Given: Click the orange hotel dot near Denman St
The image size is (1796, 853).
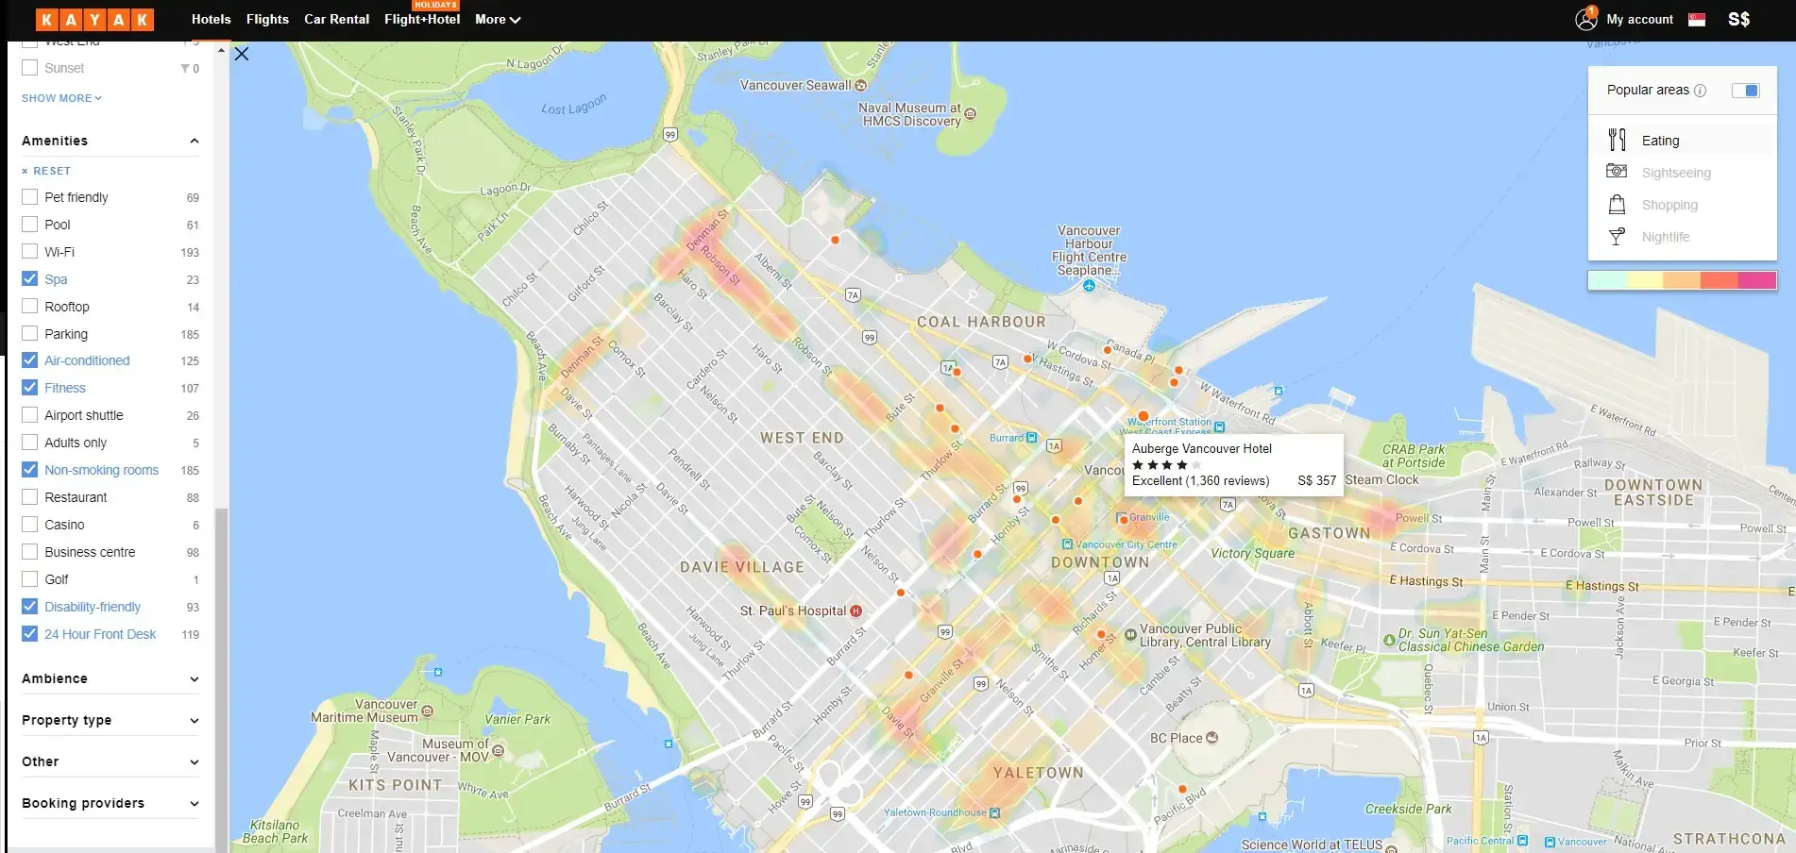Looking at the screenshot, I should coord(835,240).
